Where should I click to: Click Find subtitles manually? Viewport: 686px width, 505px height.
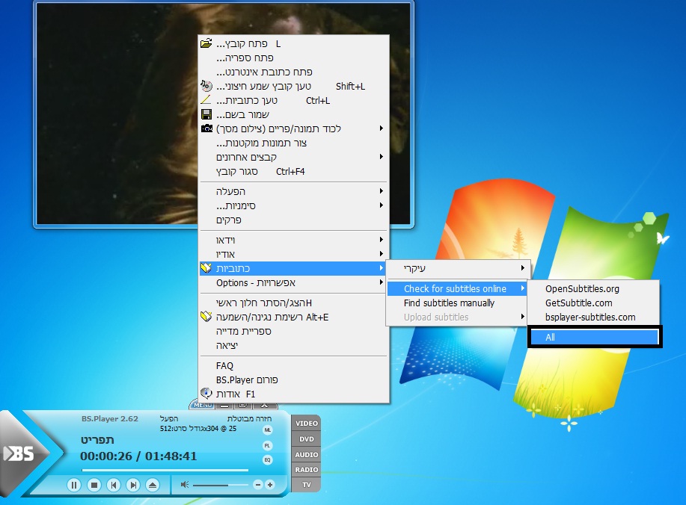tap(449, 303)
